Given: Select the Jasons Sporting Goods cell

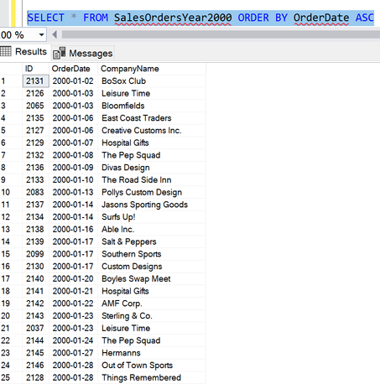Looking at the screenshot, I should 152,205.
